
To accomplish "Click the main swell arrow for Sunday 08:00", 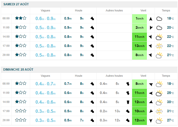I will [x=92, y=84].
